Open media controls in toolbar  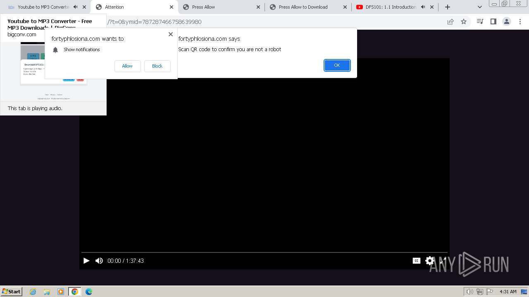tap(480, 21)
